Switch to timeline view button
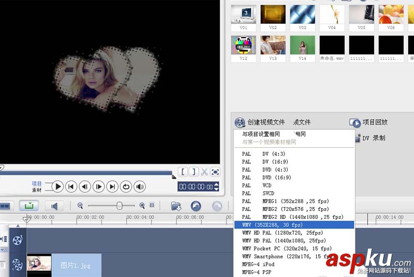Image resolution: width=414 pixels, height=277 pixels. pyautogui.click(x=29, y=206)
